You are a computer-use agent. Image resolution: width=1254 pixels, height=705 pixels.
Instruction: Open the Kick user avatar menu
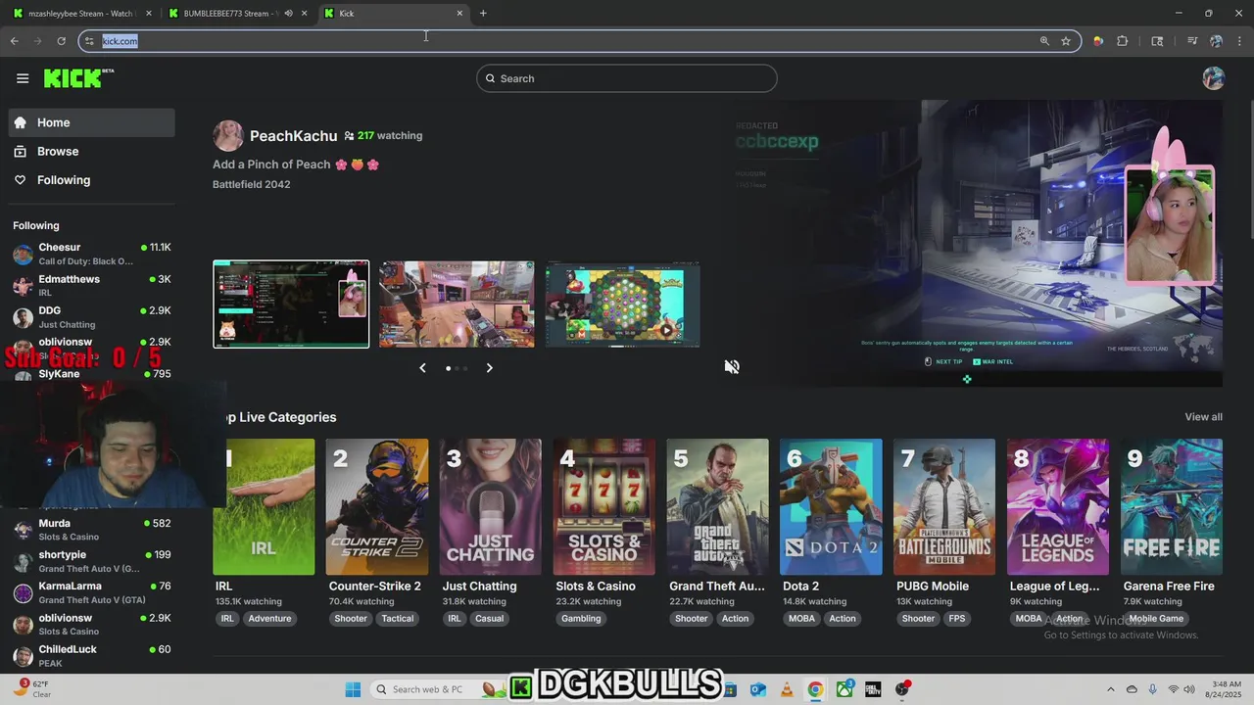[x=1213, y=78]
